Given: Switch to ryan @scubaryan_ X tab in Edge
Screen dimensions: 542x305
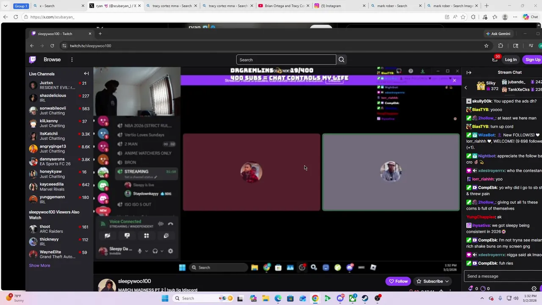Looking at the screenshot, I should [114, 6].
